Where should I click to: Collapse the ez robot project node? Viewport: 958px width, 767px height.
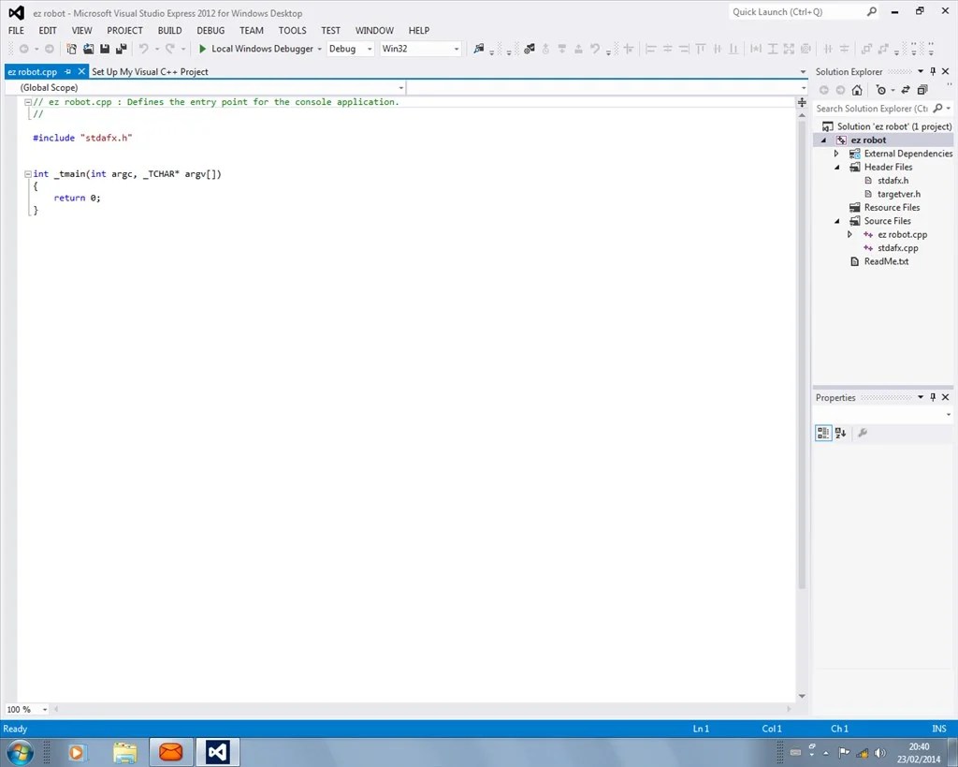point(823,140)
